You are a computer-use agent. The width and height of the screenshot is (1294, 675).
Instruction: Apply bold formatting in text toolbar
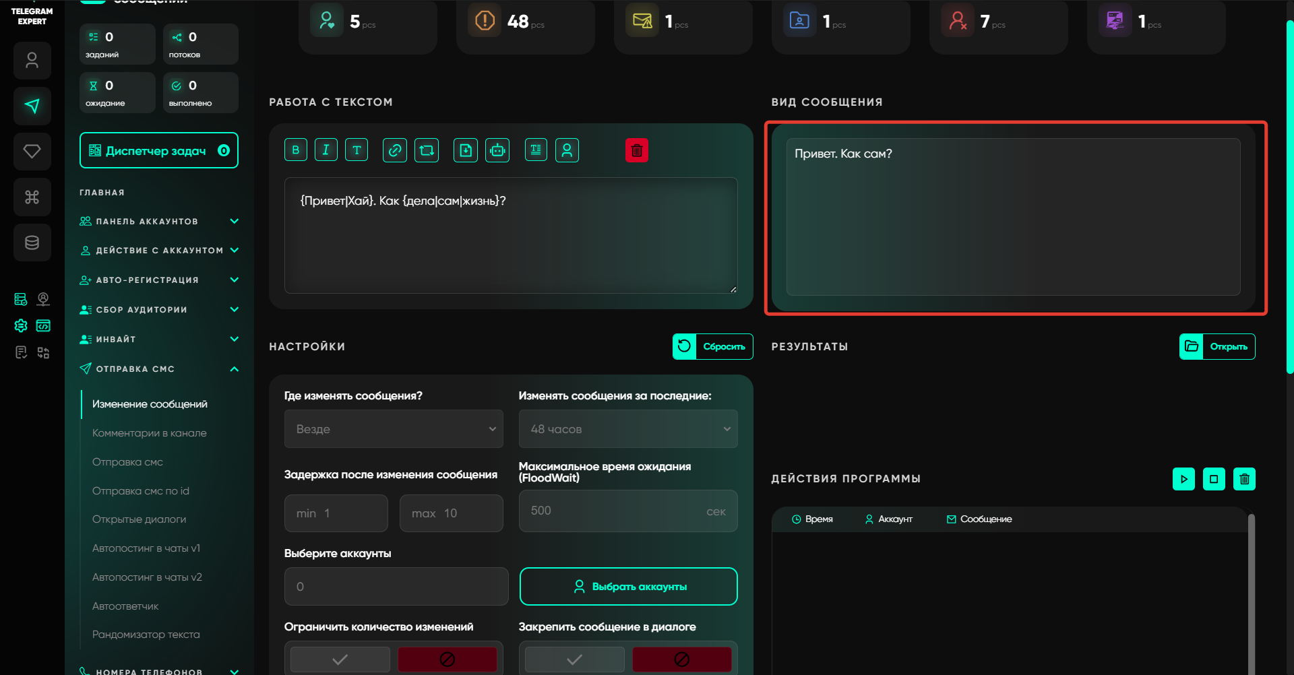tap(295, 150)
